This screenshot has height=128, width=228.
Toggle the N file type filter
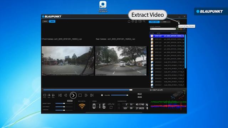178,29
